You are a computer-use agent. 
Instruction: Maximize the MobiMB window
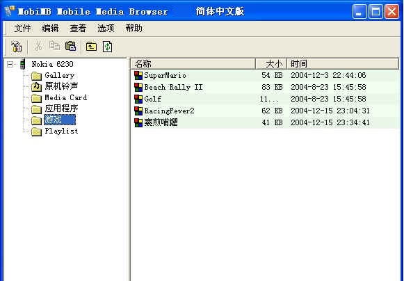pos(375,12)
